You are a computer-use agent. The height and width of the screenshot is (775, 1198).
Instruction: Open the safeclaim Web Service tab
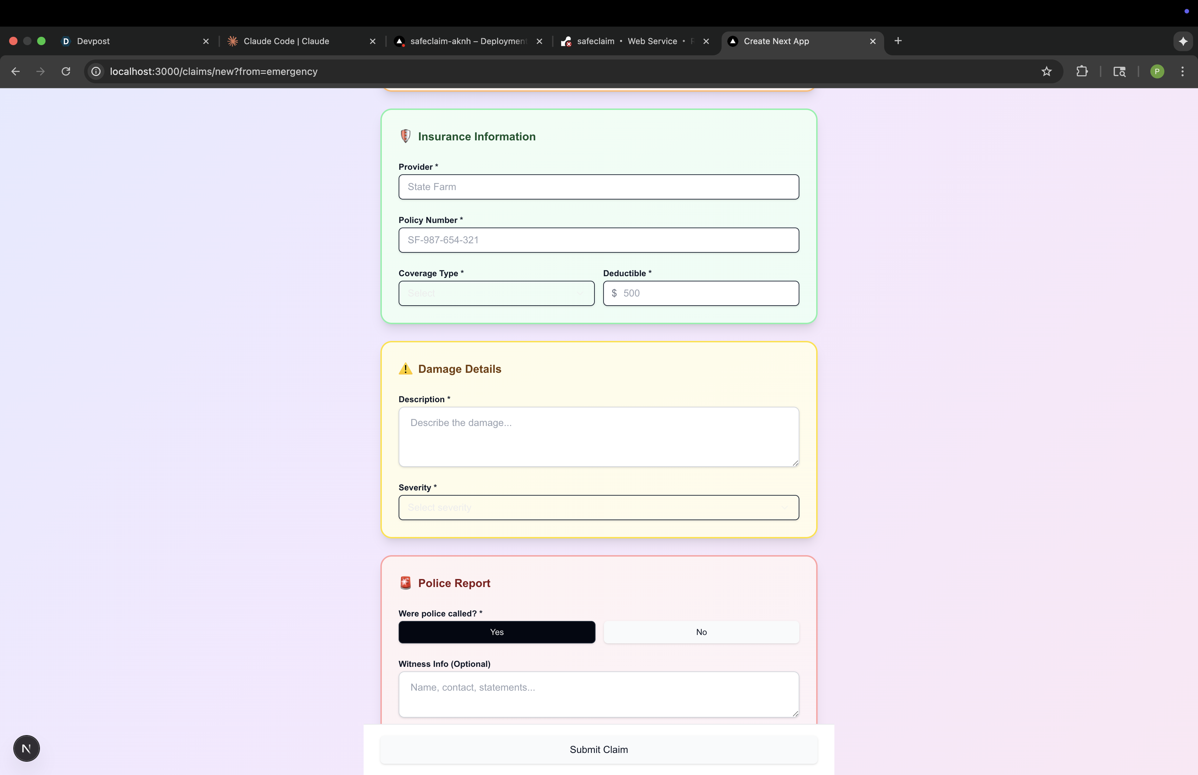click(627, 41)
